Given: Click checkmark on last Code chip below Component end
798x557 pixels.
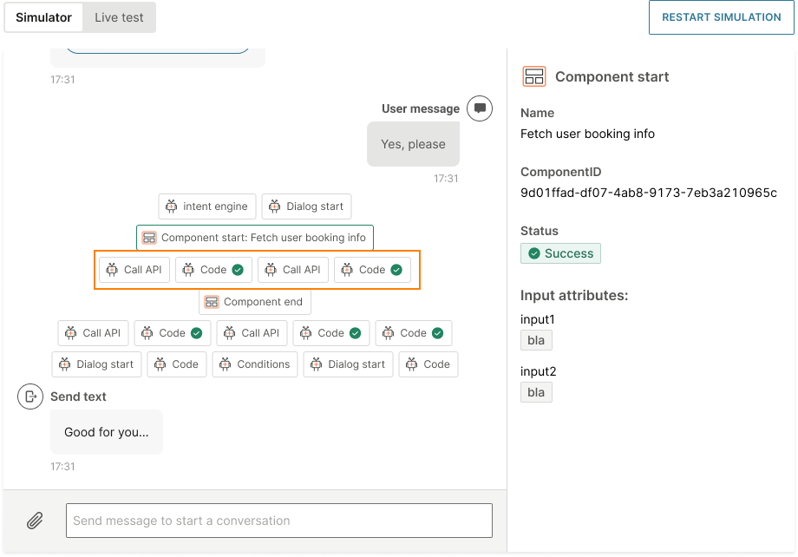Looking at the screenshot, I should pos(438,333).
